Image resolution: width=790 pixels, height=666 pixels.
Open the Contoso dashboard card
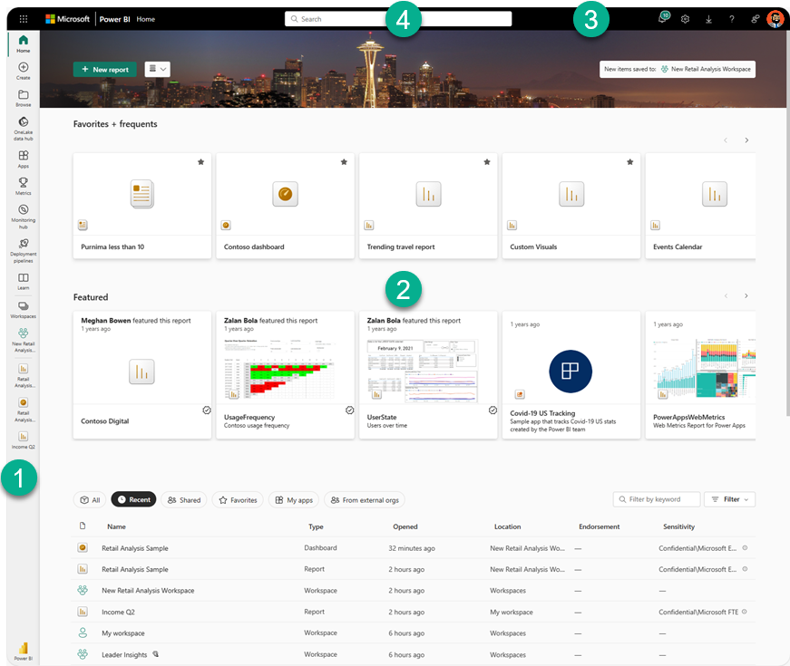[285, 206]
